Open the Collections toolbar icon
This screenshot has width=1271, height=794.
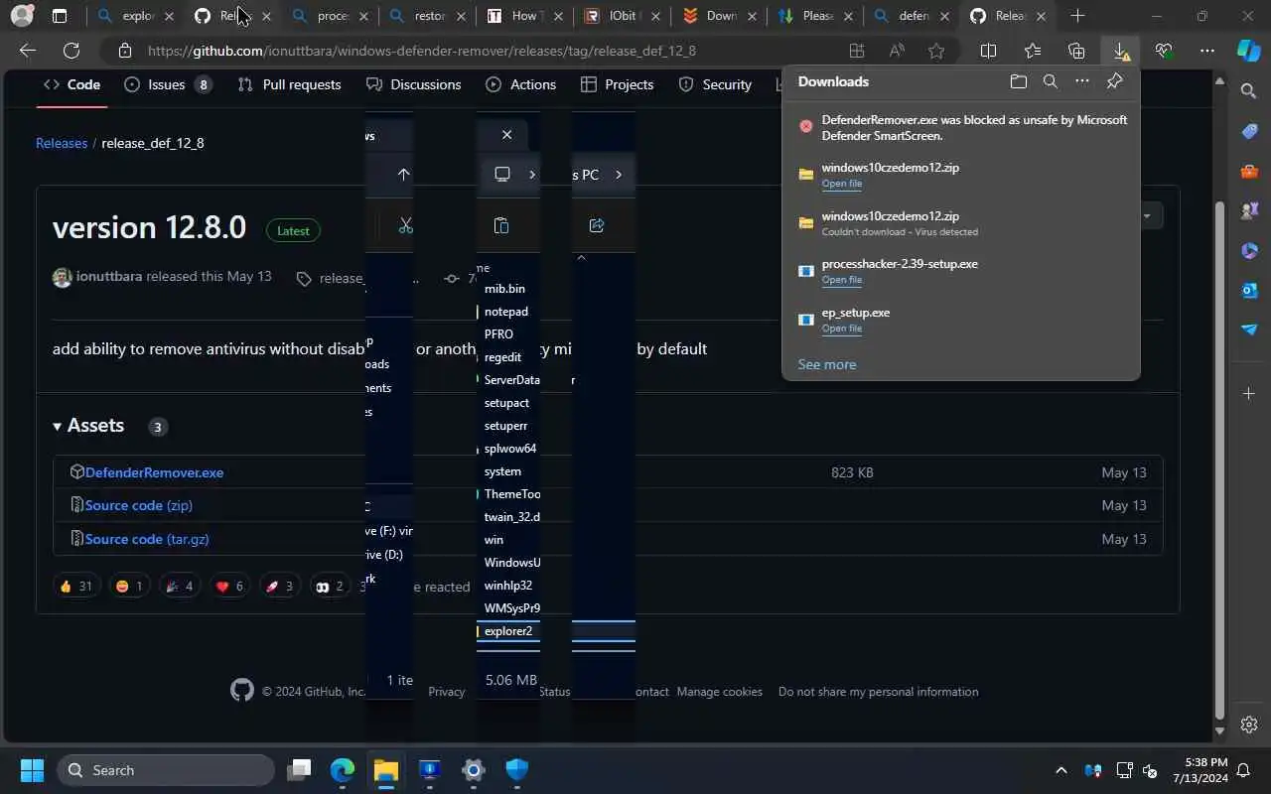1076,51
